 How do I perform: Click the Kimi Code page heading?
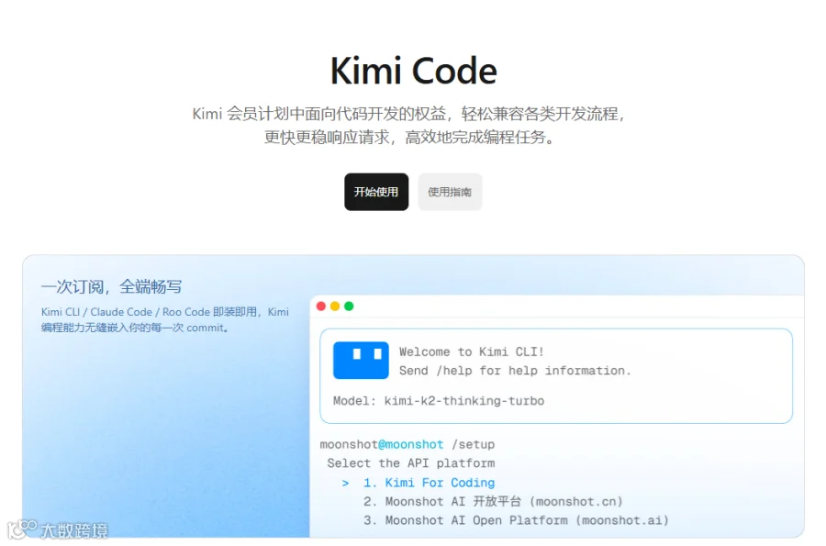[414, 71]
